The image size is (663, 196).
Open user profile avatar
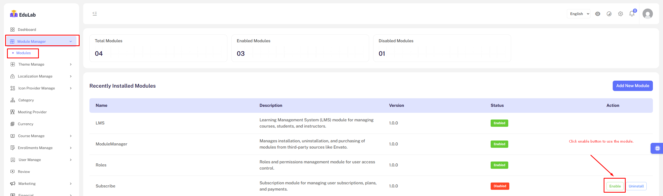[647, 14]
